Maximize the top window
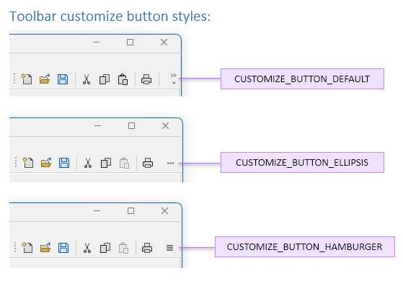Viewport: 403px width, 281px height. click(x=130, y=42)
